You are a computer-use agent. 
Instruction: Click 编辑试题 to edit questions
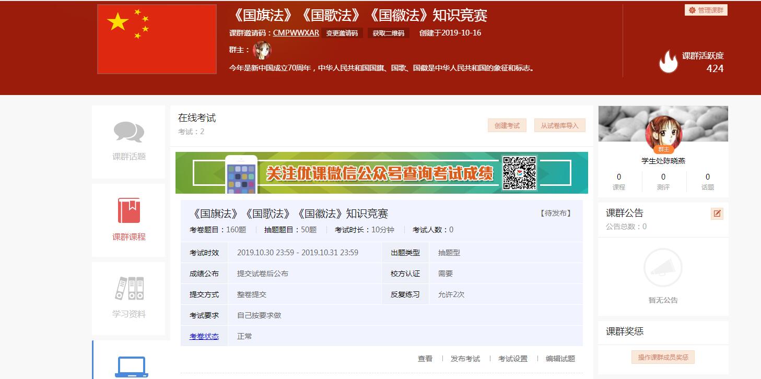[560, 359]
